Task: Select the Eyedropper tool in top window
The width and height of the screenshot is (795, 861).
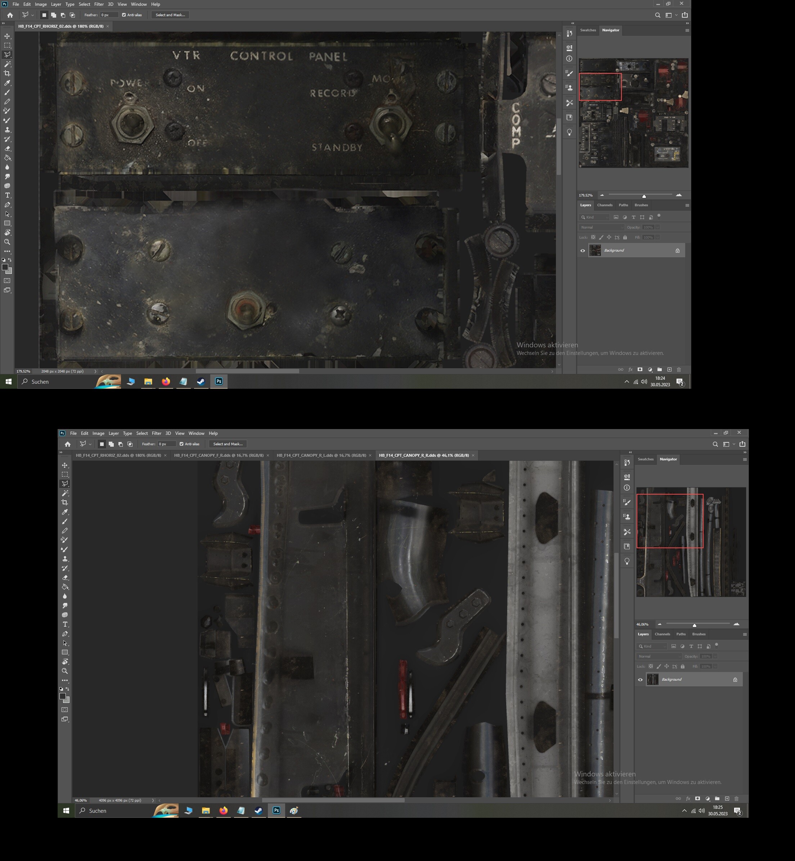Action: pos(7,83)
